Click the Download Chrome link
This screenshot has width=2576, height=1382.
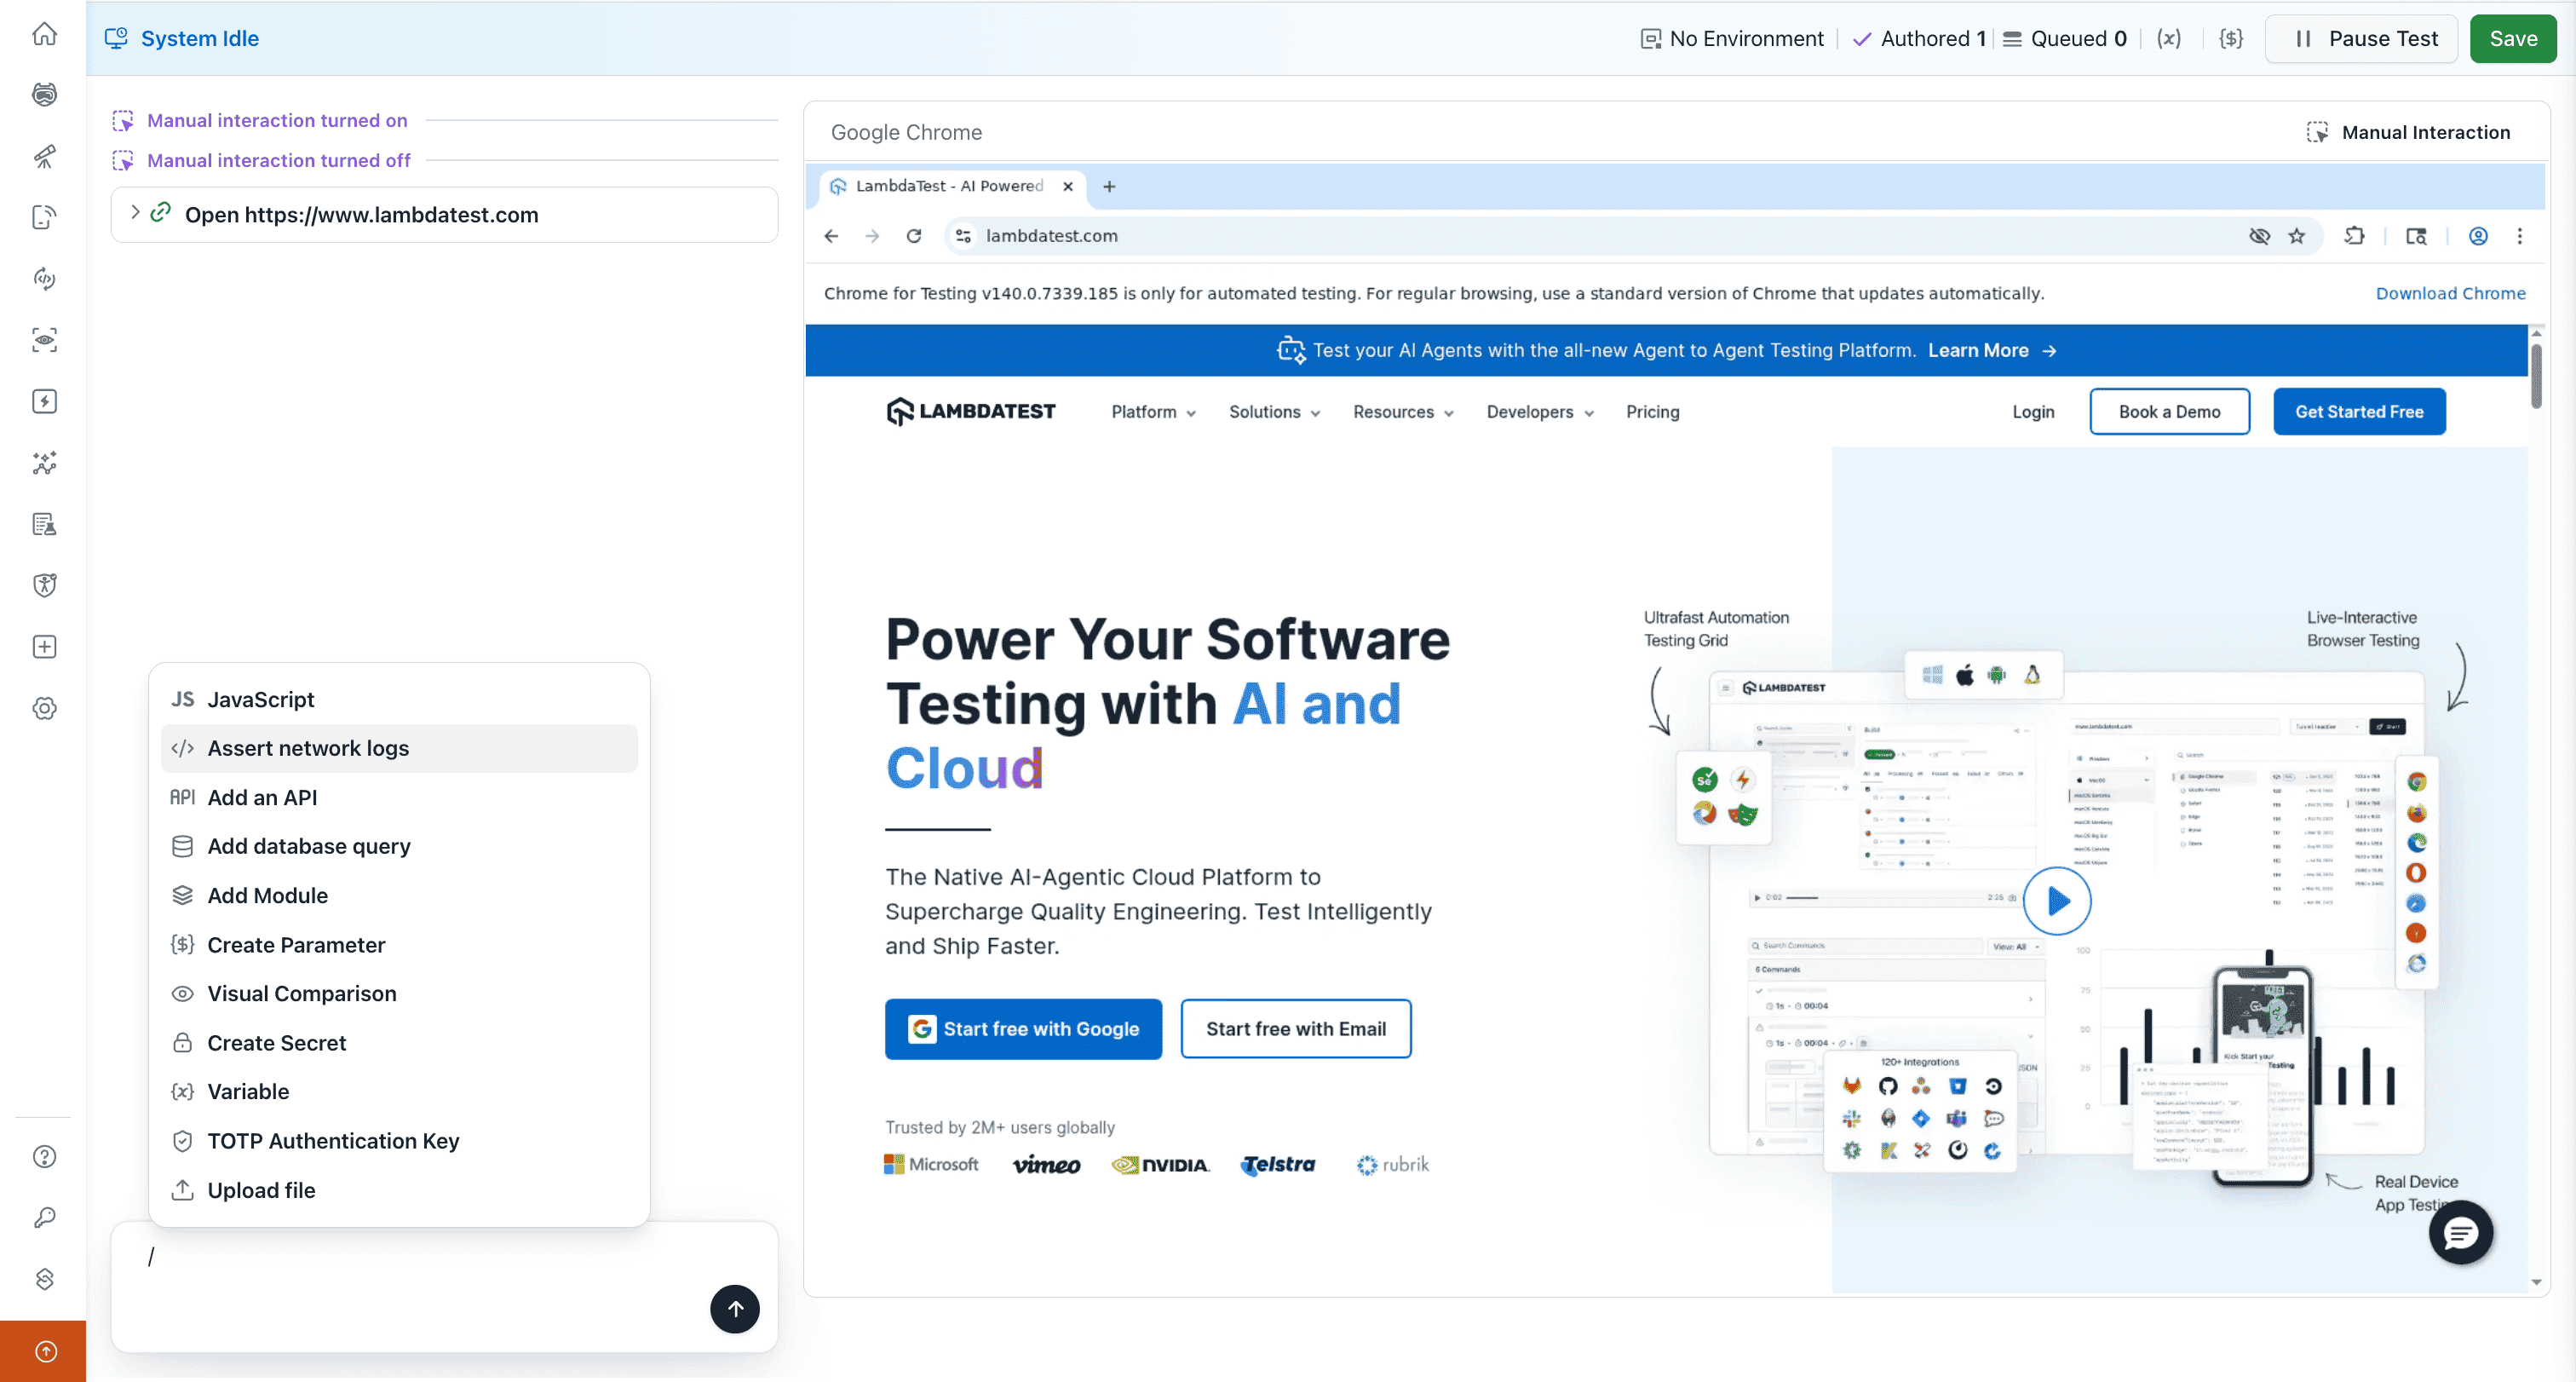(2450, 293)
